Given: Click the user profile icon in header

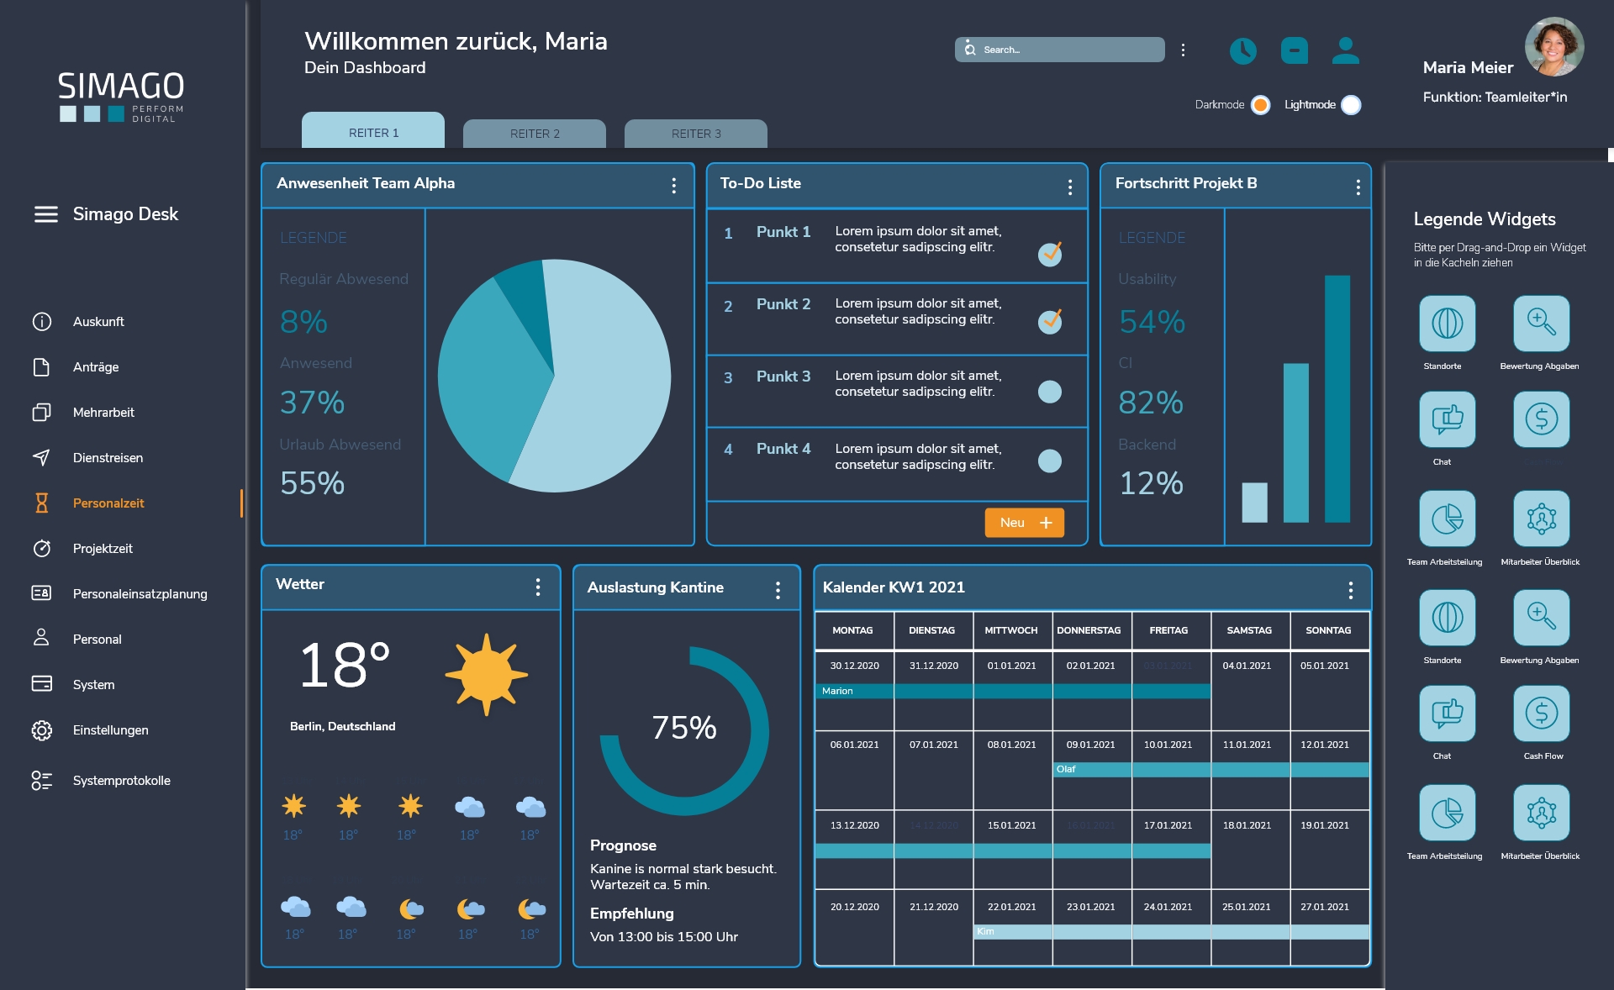Looking at the screenshot, I should click(x=1345, y=50).
